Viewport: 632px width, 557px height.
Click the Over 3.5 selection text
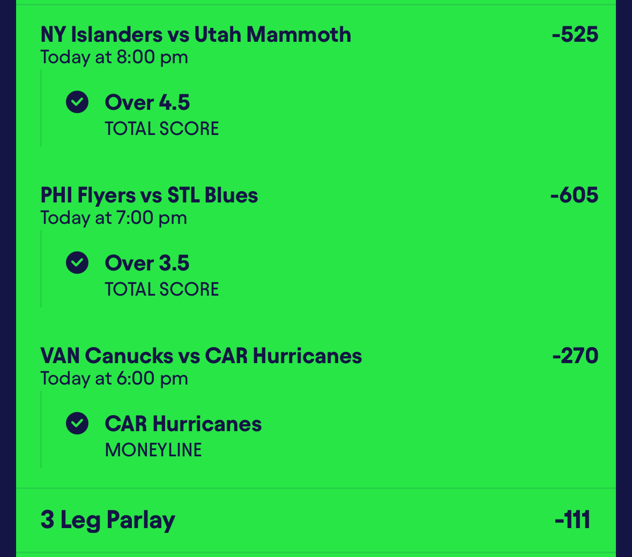pos(147,263)
